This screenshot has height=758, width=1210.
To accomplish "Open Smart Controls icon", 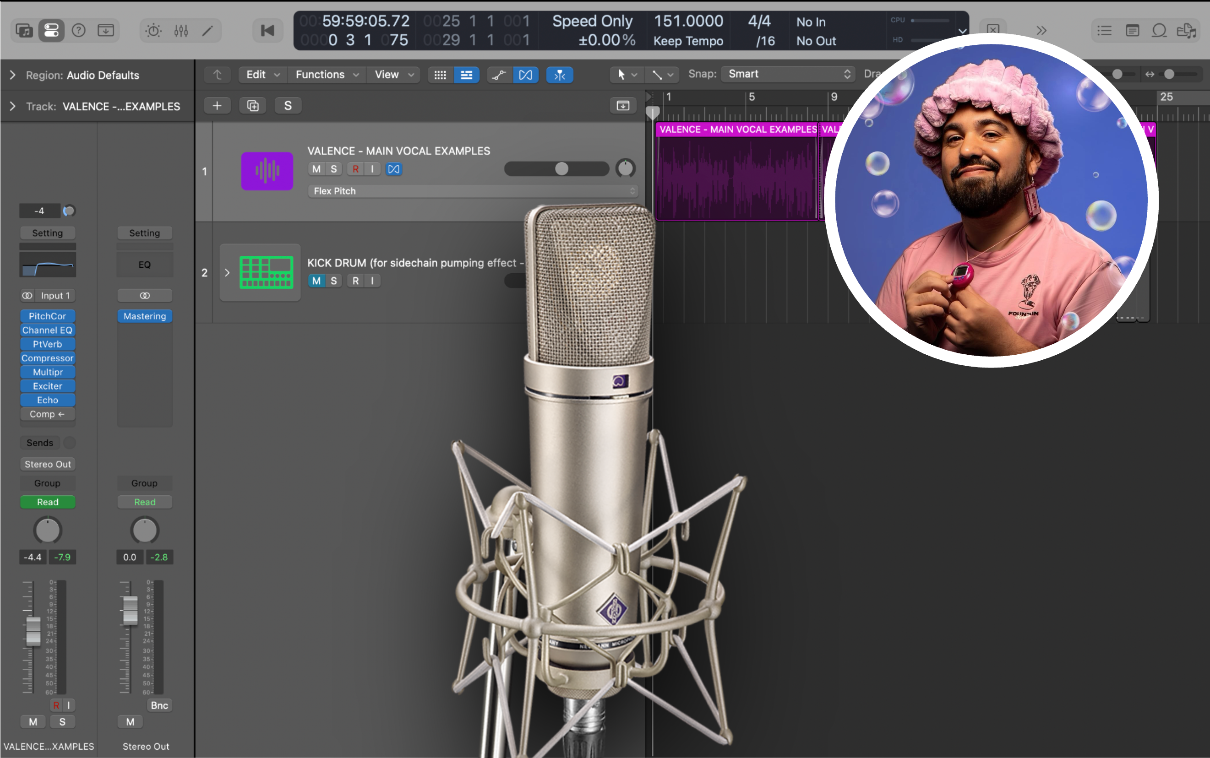I will 153,31.
